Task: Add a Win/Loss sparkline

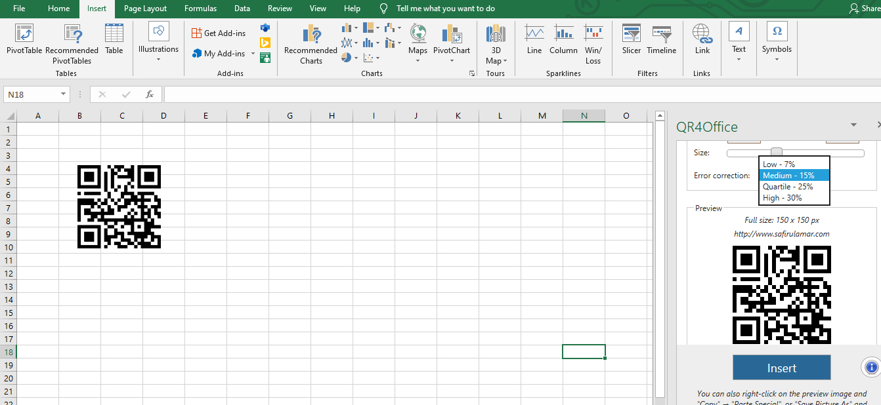Action: click(x=593, y=44)
